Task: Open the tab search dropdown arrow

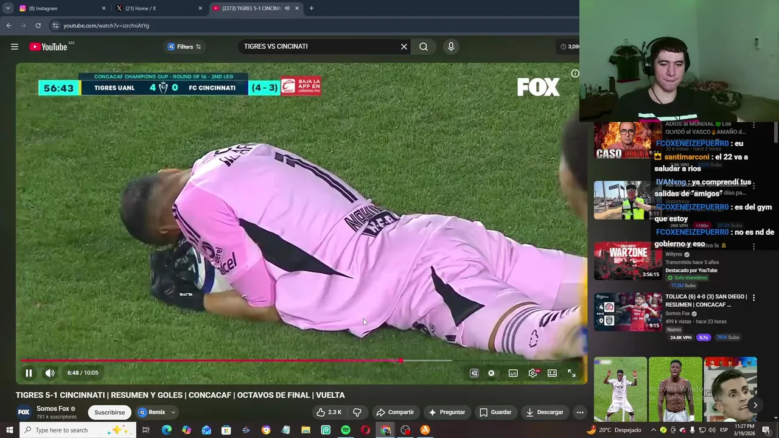Action: pyautogui.click(x=8, y=9)
